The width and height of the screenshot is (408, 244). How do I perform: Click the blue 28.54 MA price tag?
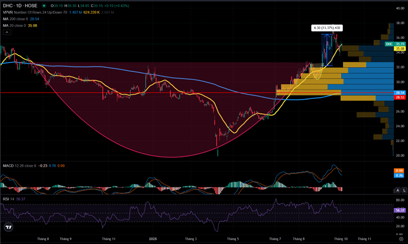[x=400, y=93]
